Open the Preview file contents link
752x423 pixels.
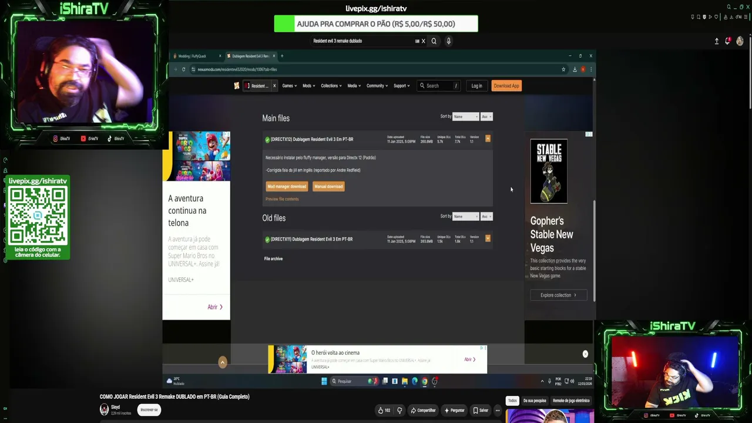pos(282,199)
